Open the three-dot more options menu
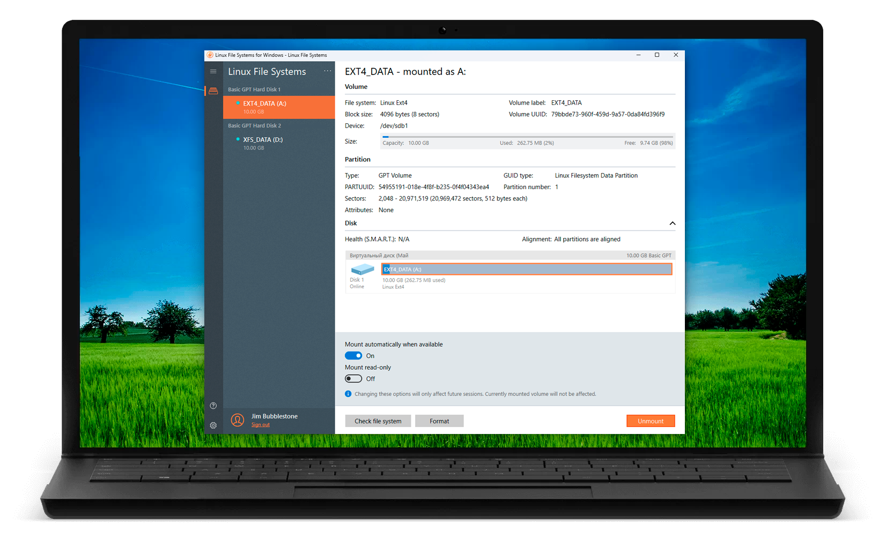This screenshot has width=886, height=553. 327,71
